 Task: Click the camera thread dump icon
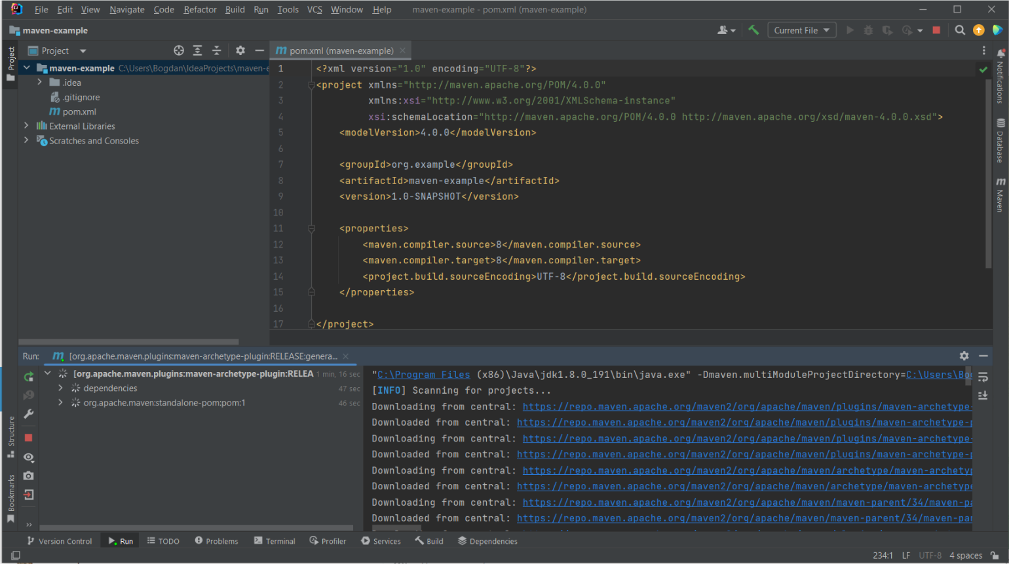coord(28,476)
